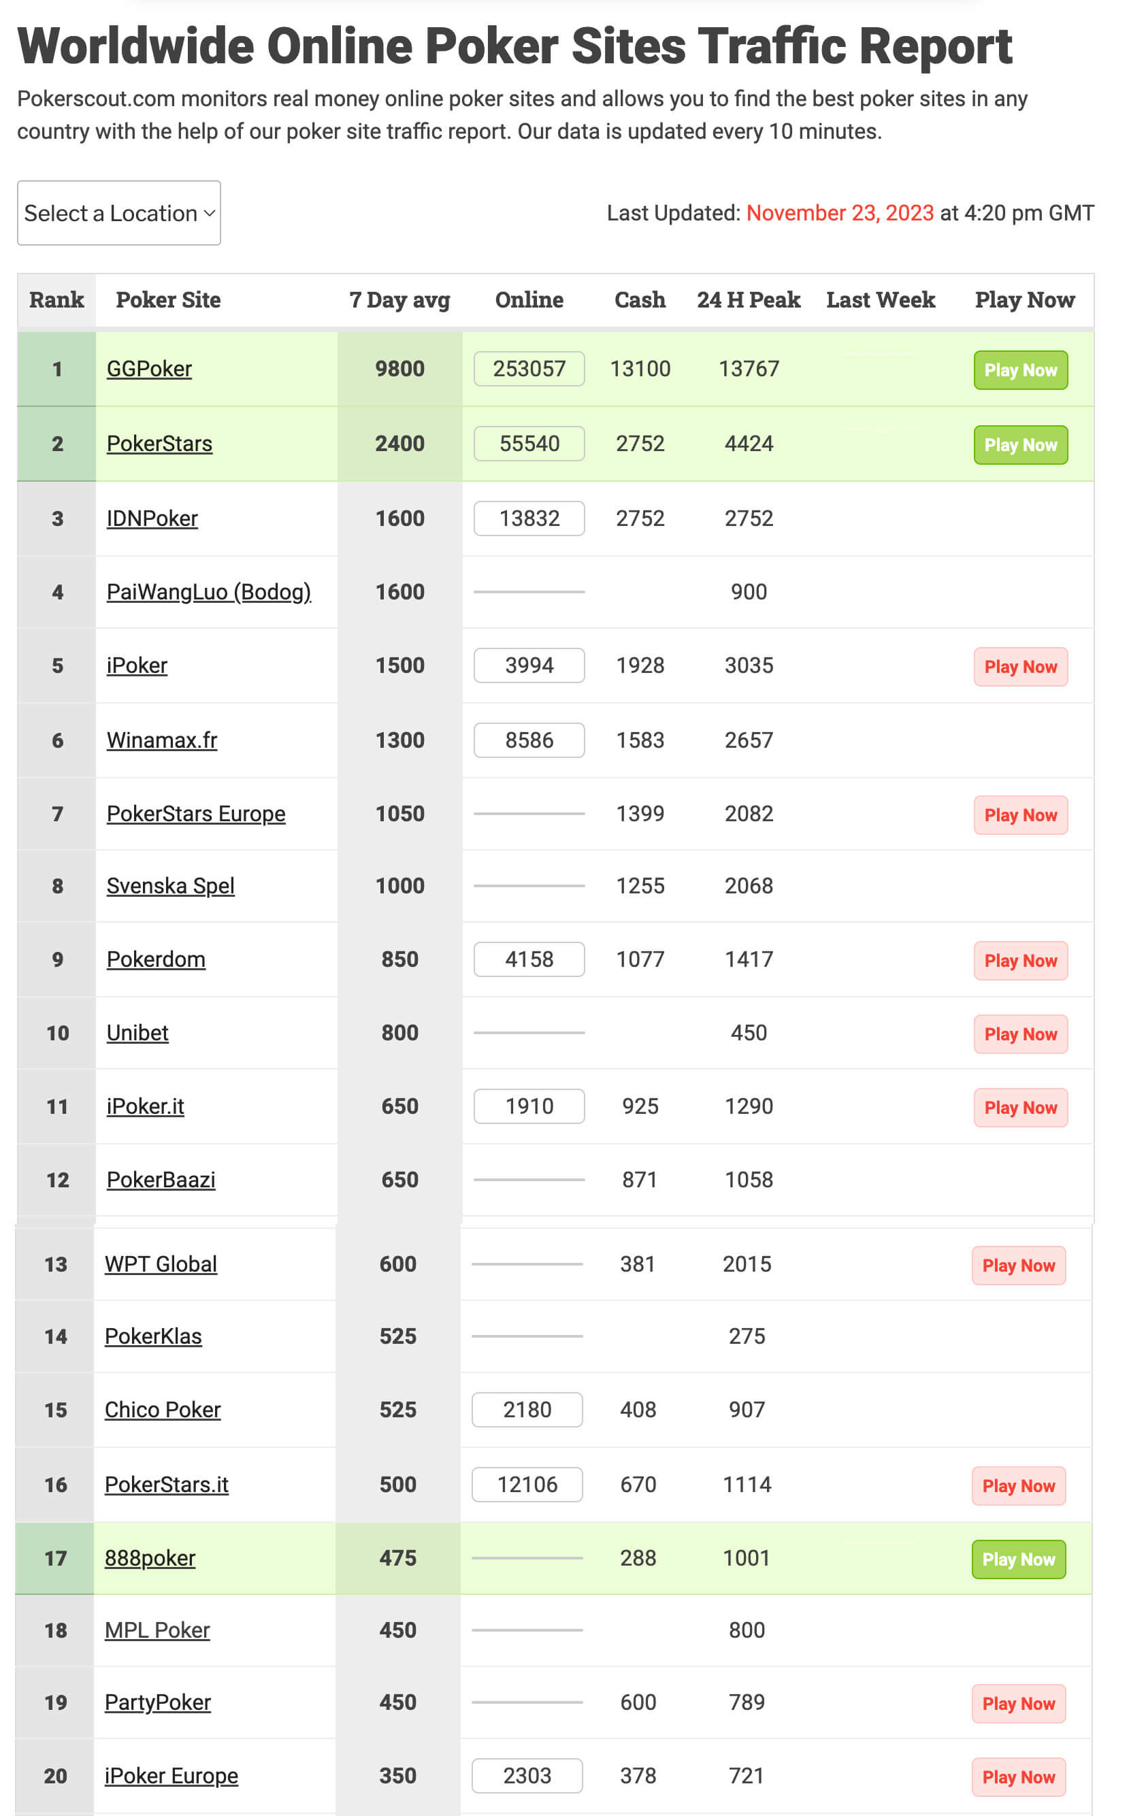1129x1816 pixels.
Task: Open the Chico Poker link
Action: (163, 1409)
